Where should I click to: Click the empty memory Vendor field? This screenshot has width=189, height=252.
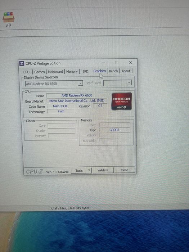tap(114, 135)
